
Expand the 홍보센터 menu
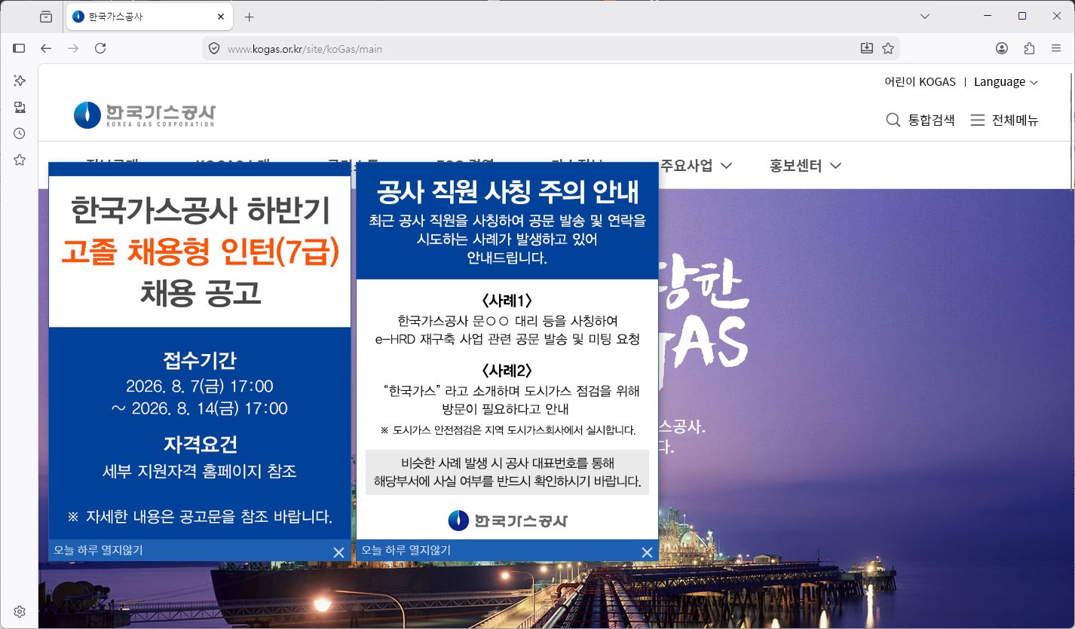click(805, 165)
